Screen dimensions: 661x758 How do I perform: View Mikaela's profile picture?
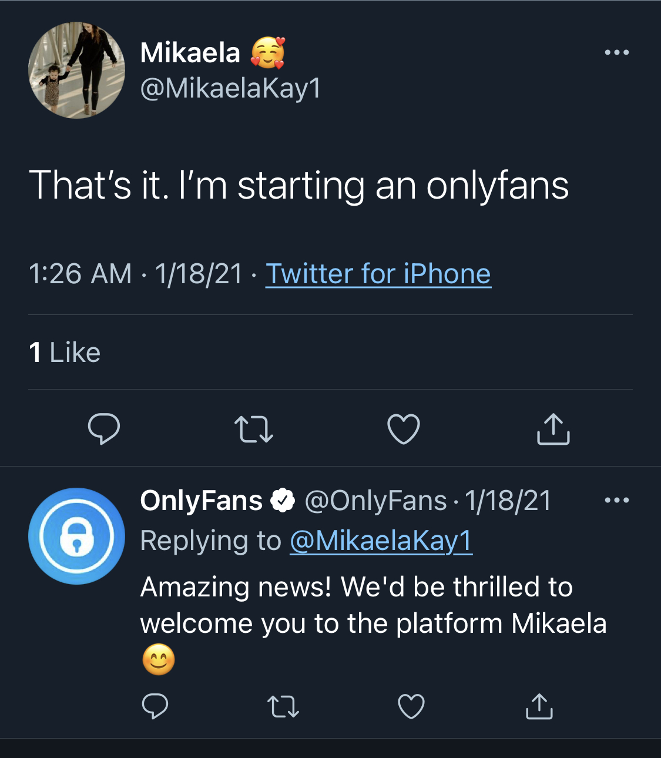coord(76,71)
